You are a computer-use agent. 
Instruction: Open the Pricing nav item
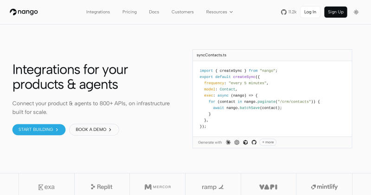129,12
